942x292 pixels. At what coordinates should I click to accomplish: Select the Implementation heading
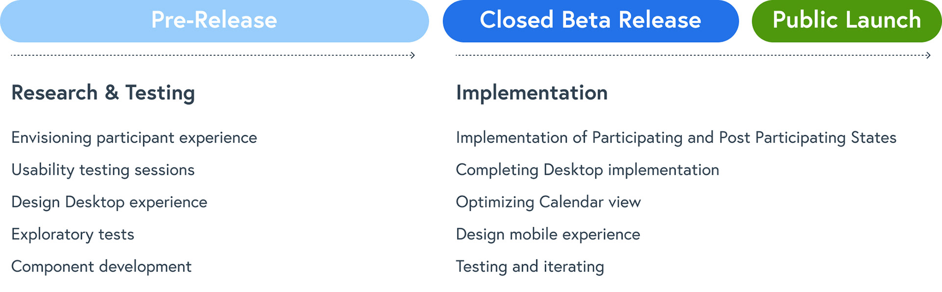coord(532,93)
